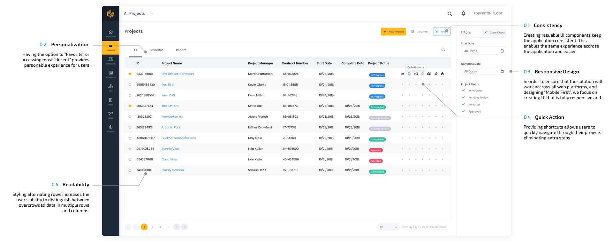This screenshot has height=244, width=613.
Task: Open the Family Corridor project link
Action: [x=173, y=170]
